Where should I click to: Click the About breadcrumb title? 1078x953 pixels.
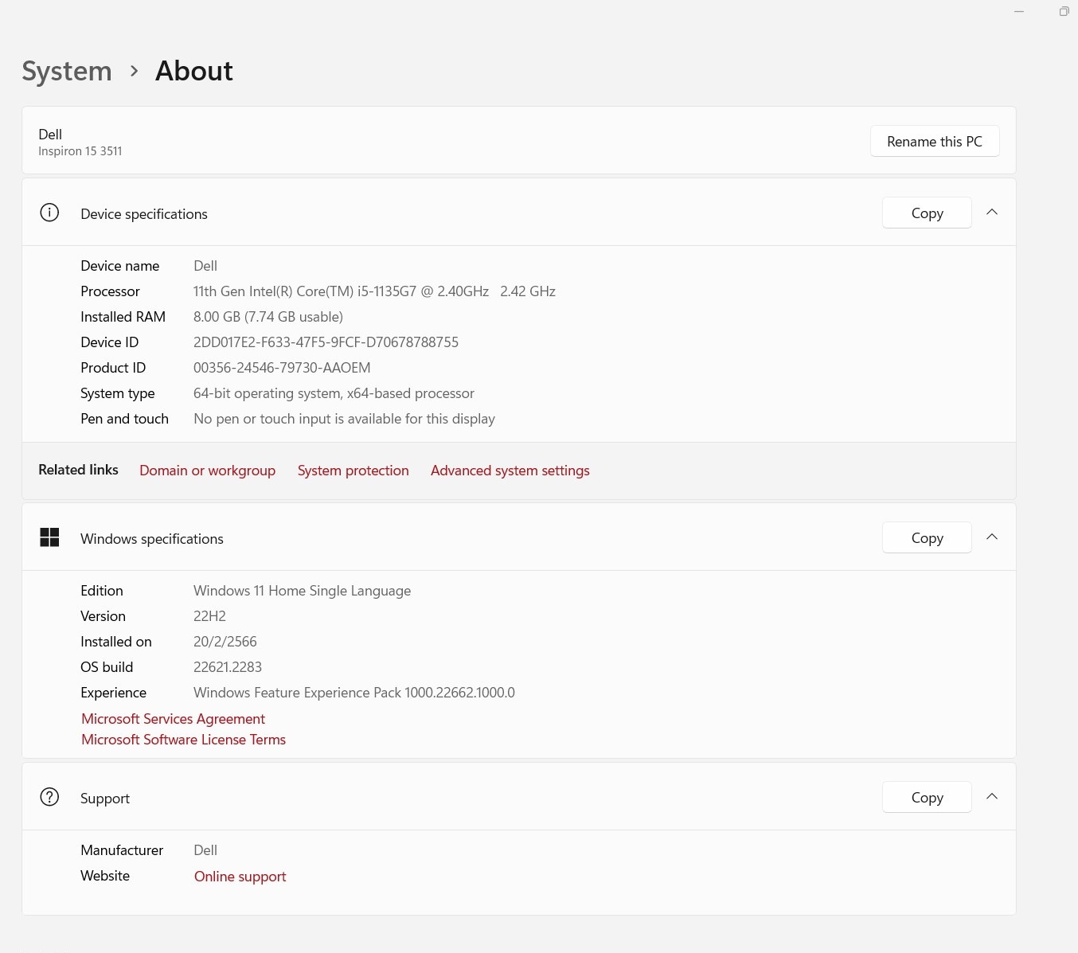coord(194,71)
